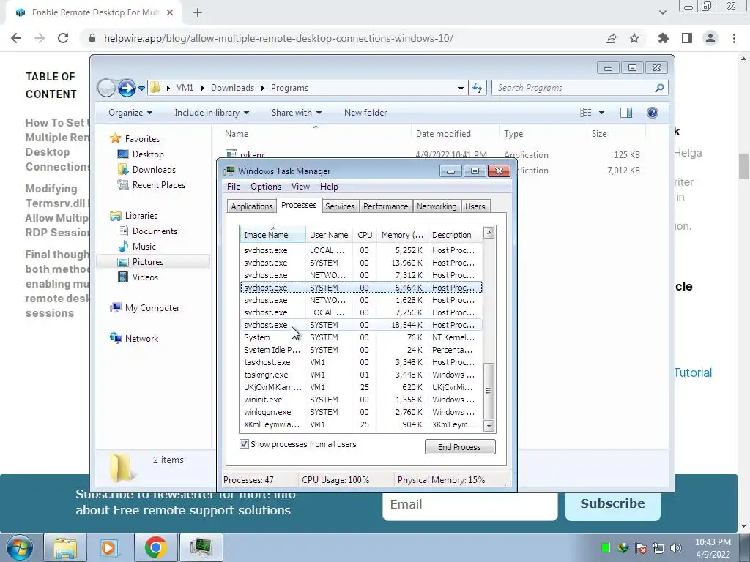
Task: Open Media Player taskbar icon
Action: pyautogui.click(x=108, y=547)
